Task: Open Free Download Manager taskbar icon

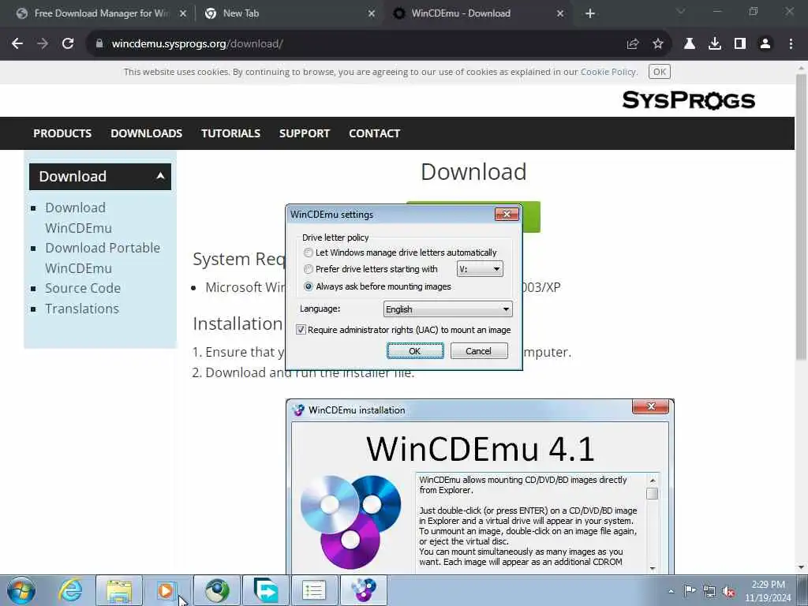Action: [265, 590]
